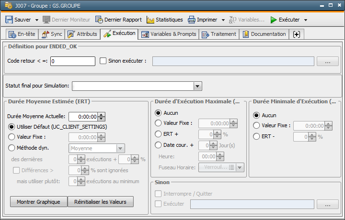
Task: Select Valeur Fixe under Durée Minimale d'Exécution
Action: point(256,125)
